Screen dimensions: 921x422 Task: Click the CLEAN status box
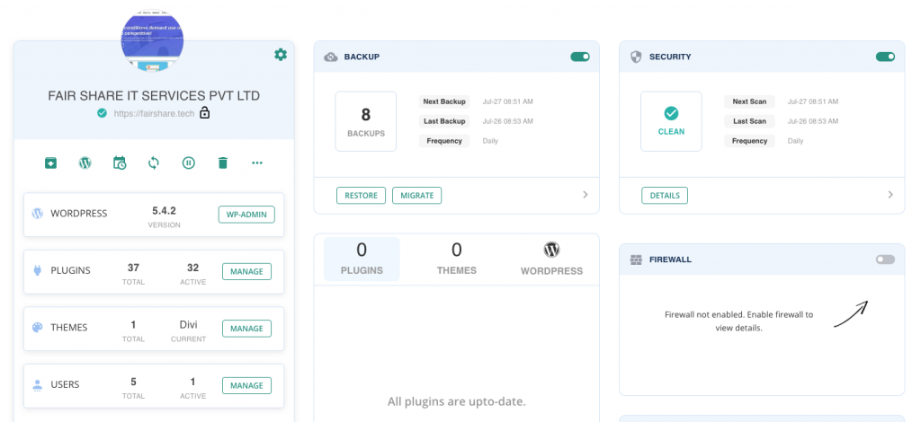[x=671, y=121]
